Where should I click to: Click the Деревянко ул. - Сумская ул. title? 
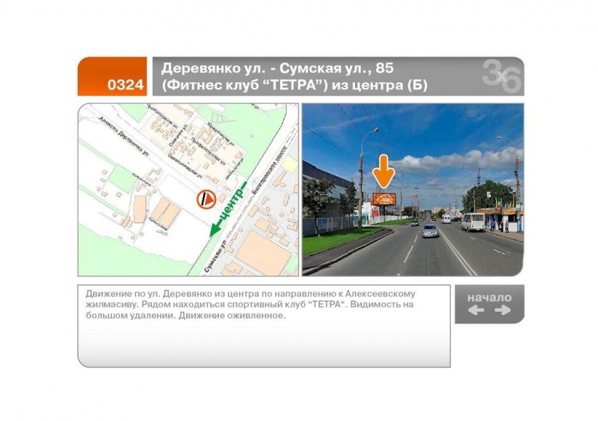click(x=277, y=68)
